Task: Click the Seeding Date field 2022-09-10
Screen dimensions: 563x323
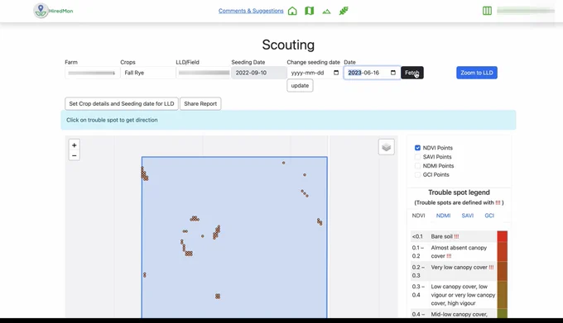Action: tap(259, 73)
